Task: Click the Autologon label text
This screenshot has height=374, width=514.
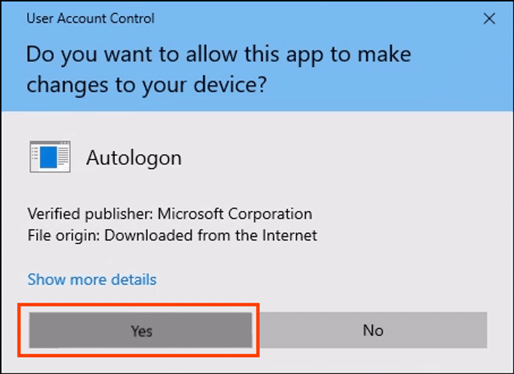Action: [x=134, y=157]
